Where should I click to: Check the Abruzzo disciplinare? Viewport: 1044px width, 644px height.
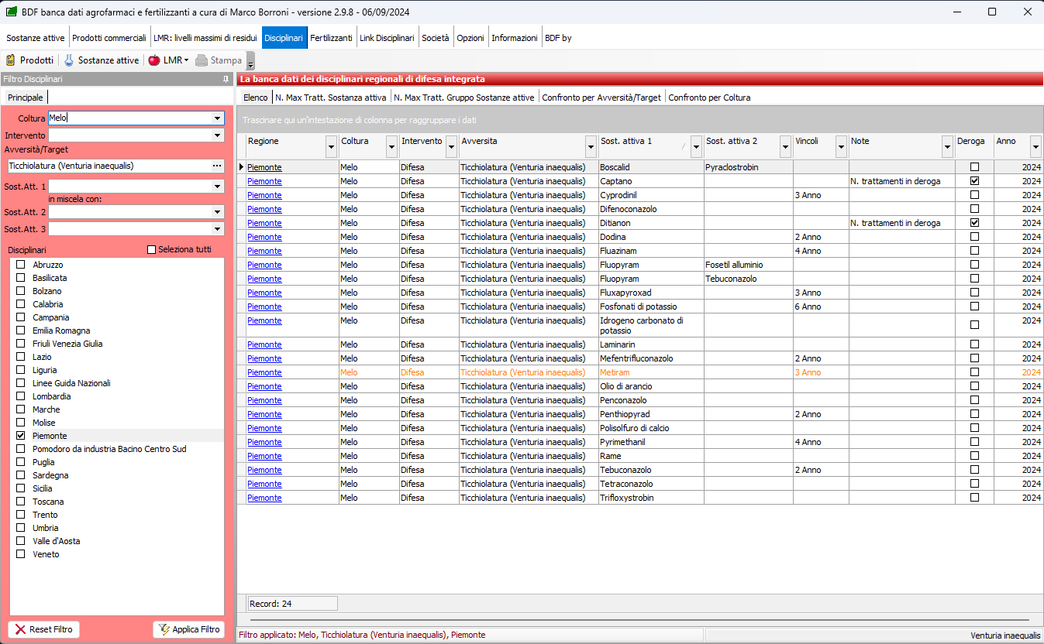pos(21,265)
